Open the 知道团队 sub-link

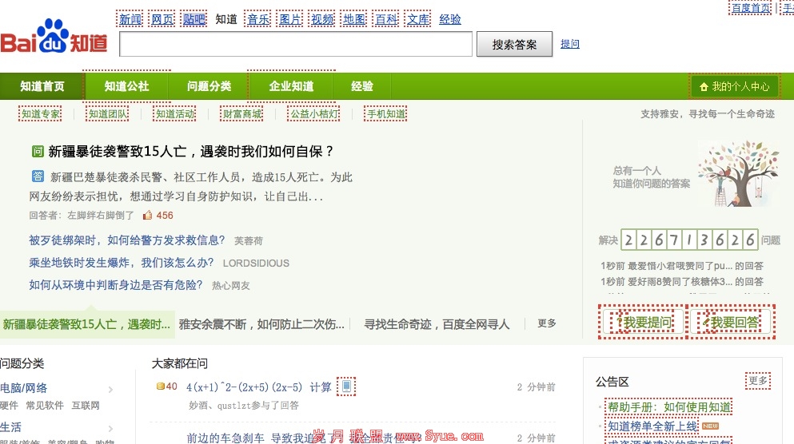coord(108,114)
